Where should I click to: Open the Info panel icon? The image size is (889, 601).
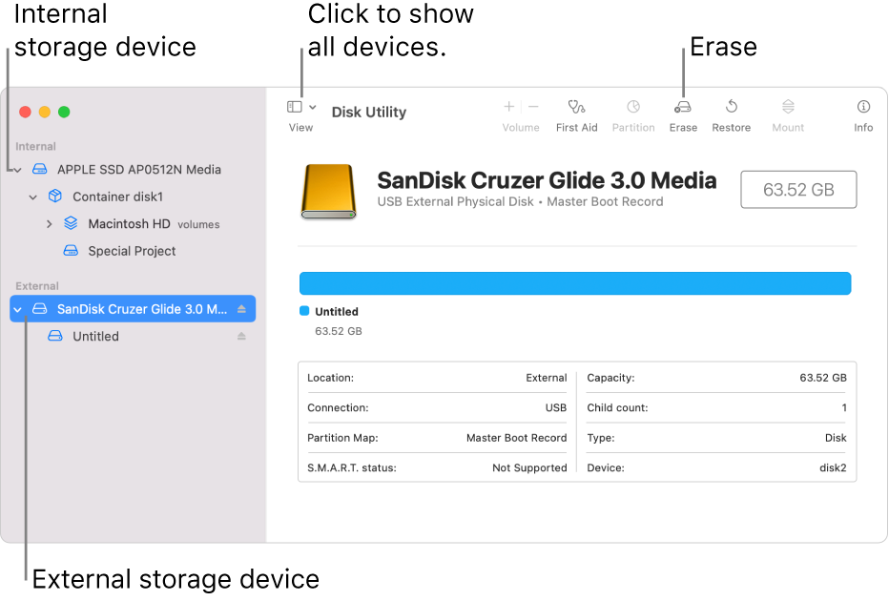[863, 108]
